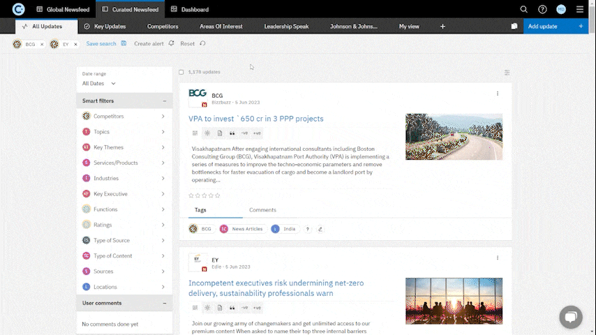
Task: Click the edit tags pencil icon
Action: coord(320,229)
